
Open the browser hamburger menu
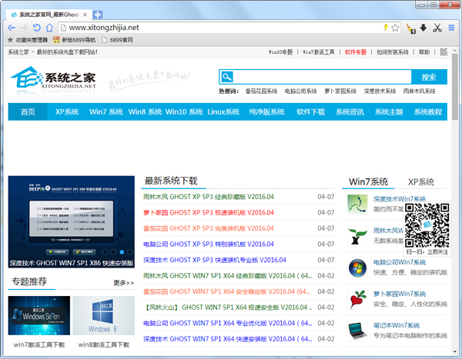pyautogui.click(x=451, y=28)
